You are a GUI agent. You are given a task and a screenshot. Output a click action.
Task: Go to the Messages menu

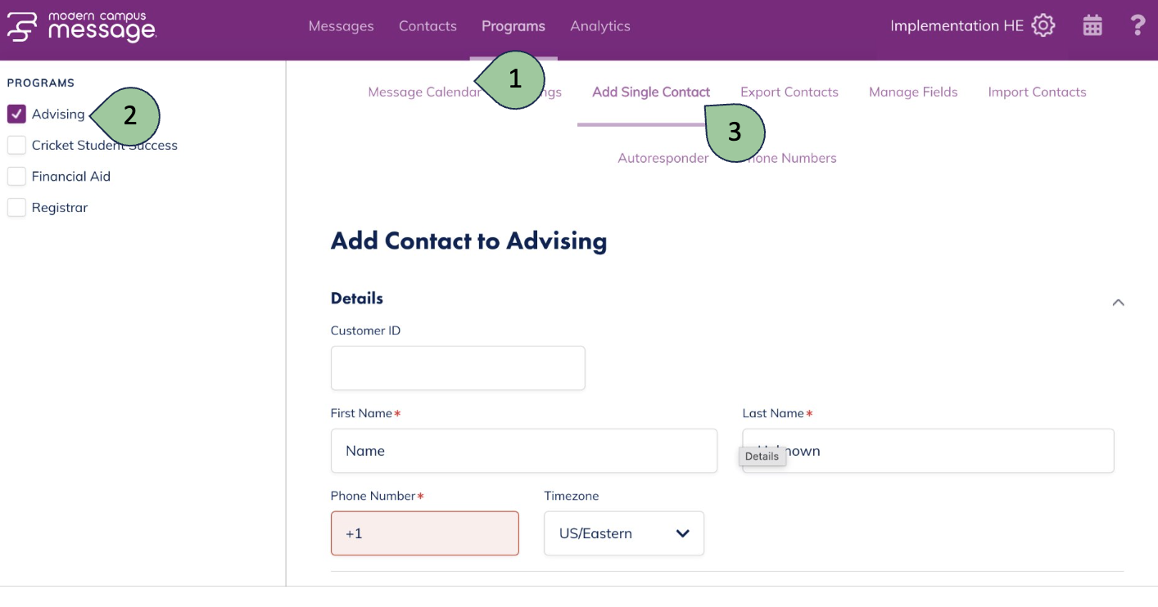point(341,26)
